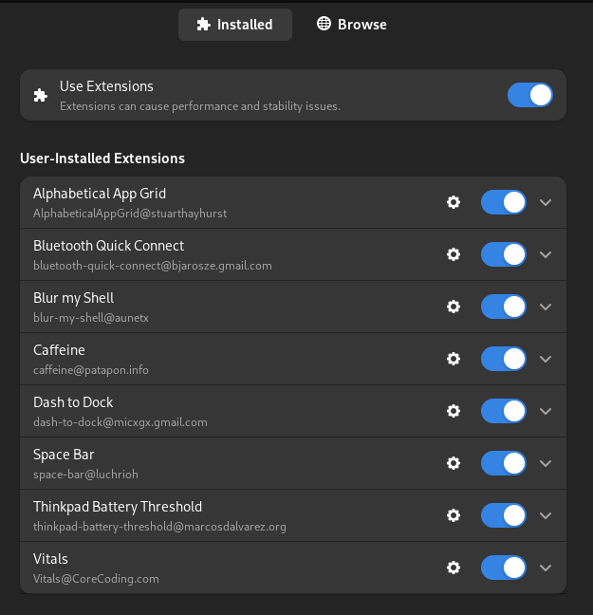Open Vitals extension settings gear
The width and height of the screenshot is (593, 615).
(454, 568)
